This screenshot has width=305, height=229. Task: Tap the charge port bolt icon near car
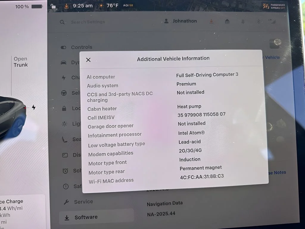[34, 107]
